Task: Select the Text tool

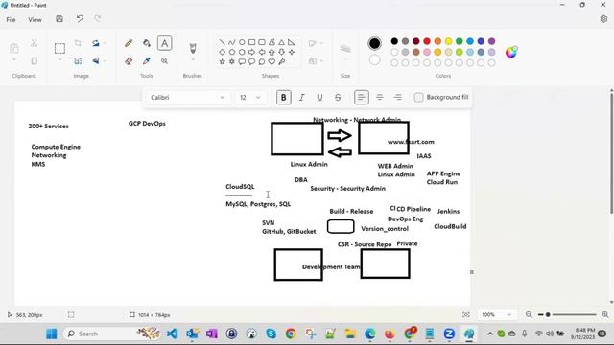Action: (164, 43)
